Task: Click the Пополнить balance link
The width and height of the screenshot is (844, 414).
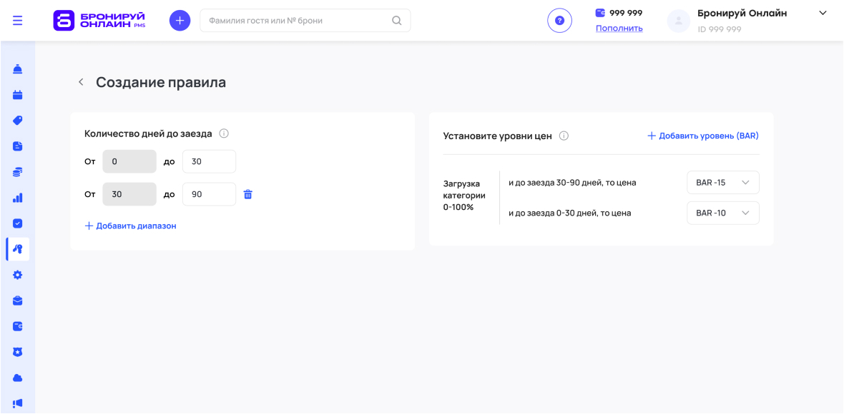Action: (x=619, y=29)
